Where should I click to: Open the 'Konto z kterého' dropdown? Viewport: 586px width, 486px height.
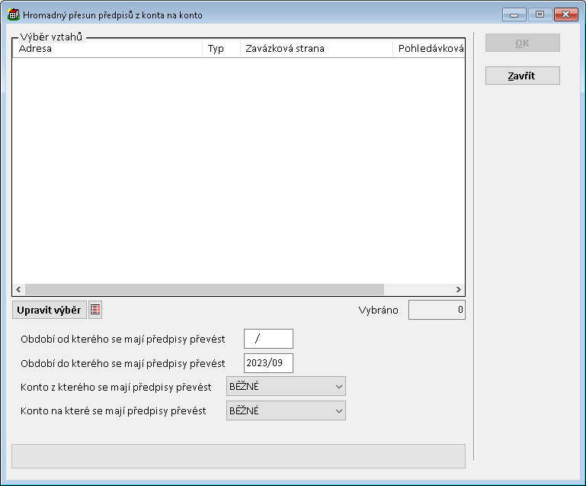click(287, 387)
